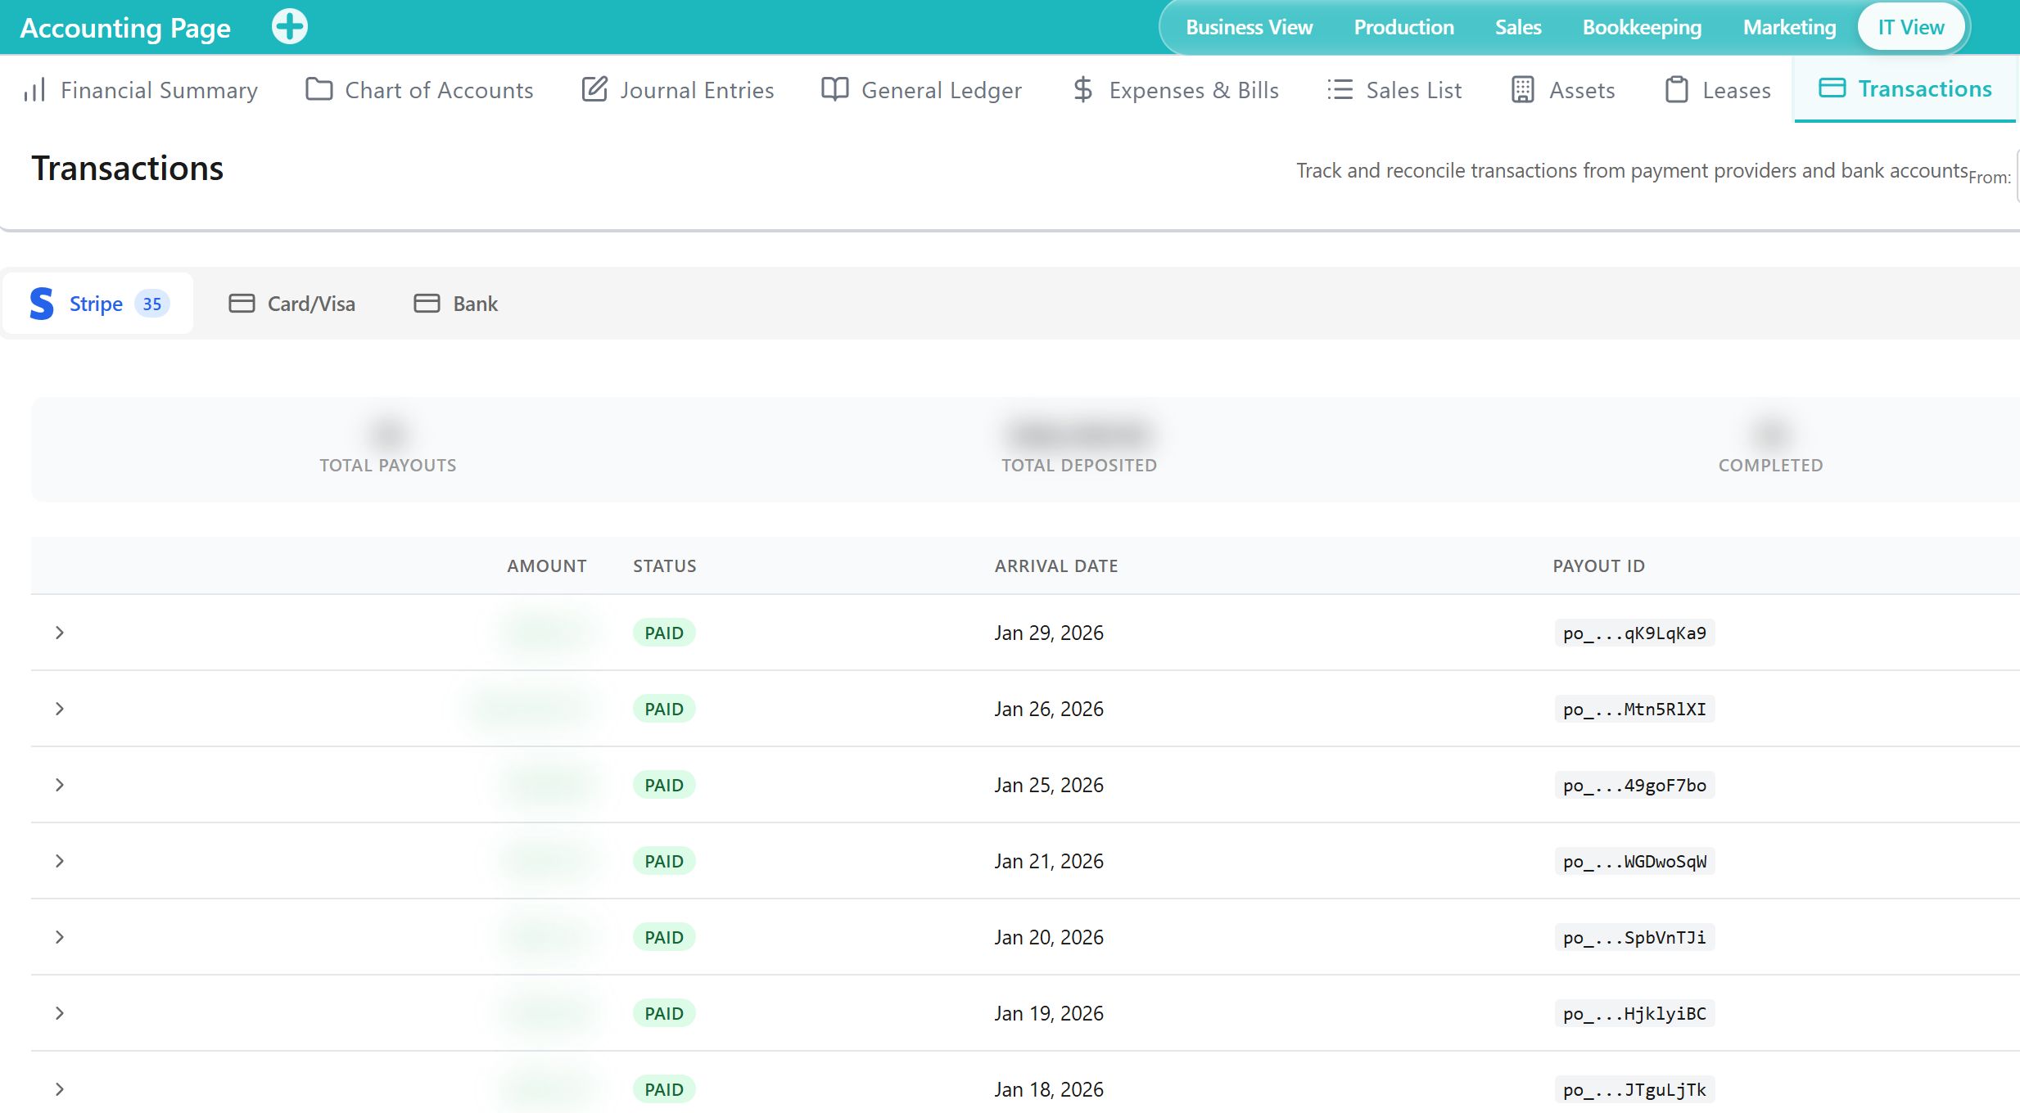Click the Leases clipboard icon
The image size is (2020, 1113).
point(1677,89)
